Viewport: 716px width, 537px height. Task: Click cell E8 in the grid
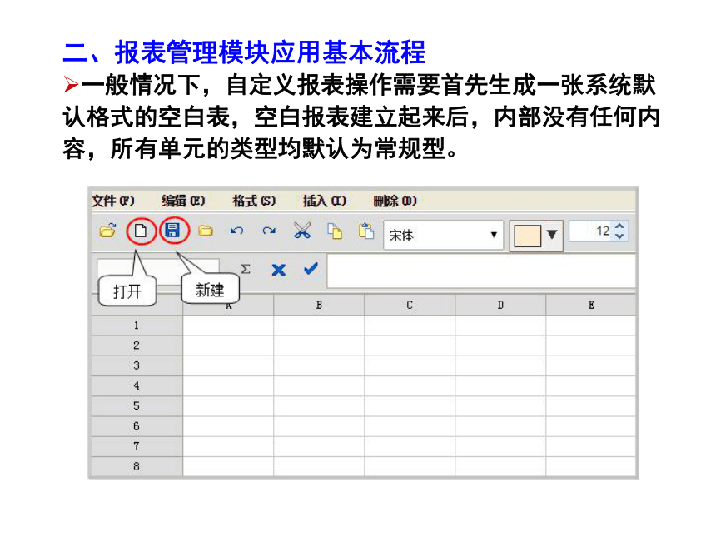tap(591, 467)
